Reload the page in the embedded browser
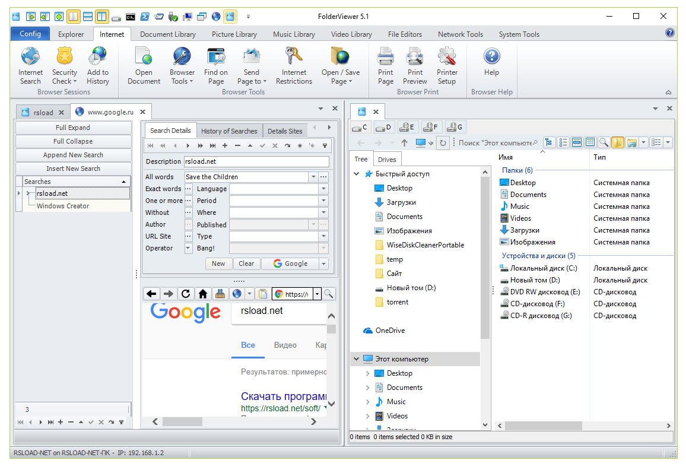The height and width of the screenshot is (470, 686). [x=186, y=294]
